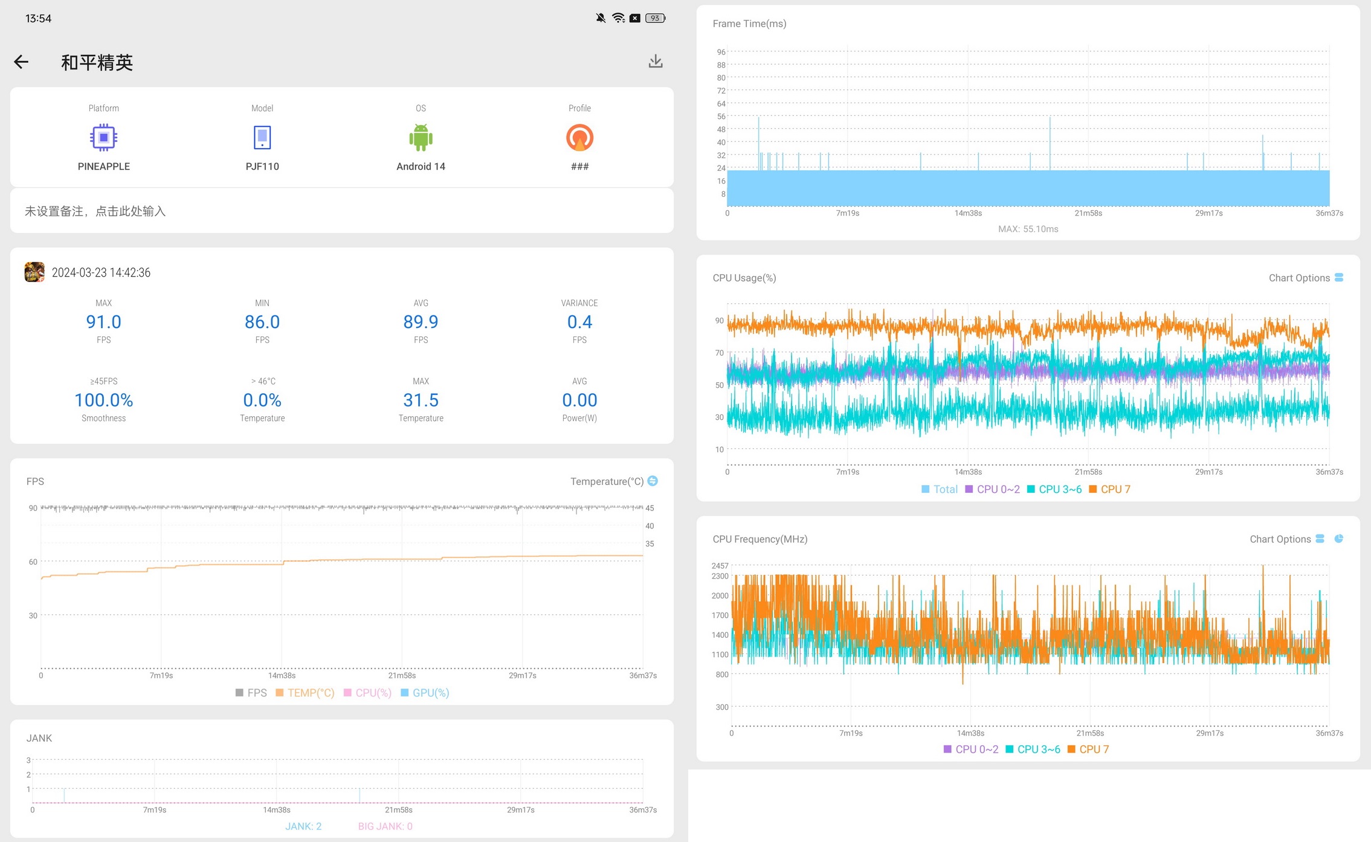The image size is (1371, 842).
Task: Click the AVG 89.9 FPS value
Action: 421,321
